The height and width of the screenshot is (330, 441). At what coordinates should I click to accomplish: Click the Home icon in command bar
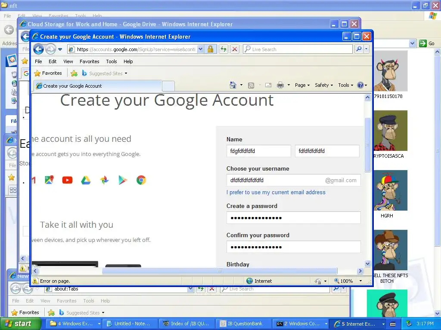tap(233, 85)
